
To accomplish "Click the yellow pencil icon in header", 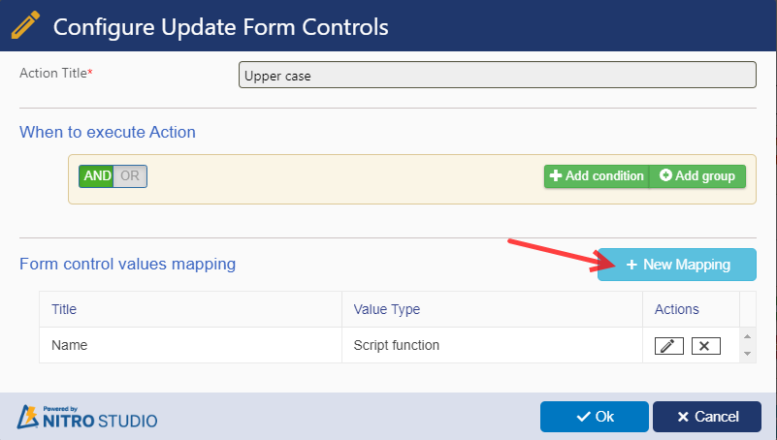I will 25,26.
